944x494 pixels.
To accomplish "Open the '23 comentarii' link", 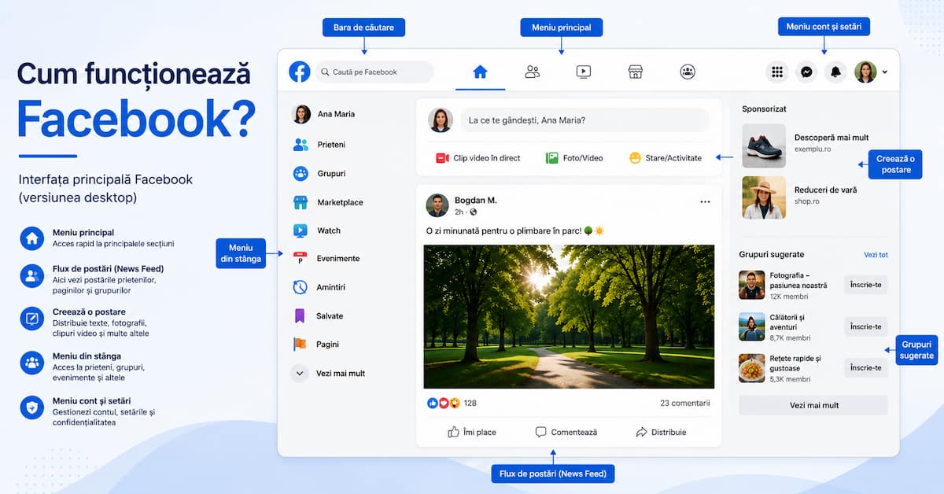I will (x=685, y=403).
